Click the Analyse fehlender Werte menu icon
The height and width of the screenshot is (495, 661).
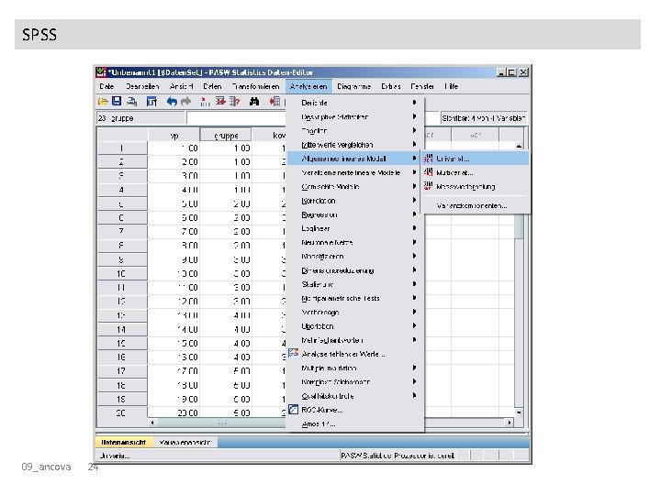pos(294,353)
